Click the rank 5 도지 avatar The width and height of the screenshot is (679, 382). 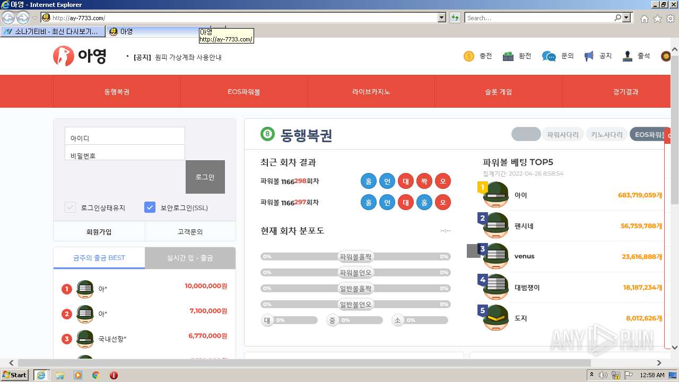[x=496, y=318]
